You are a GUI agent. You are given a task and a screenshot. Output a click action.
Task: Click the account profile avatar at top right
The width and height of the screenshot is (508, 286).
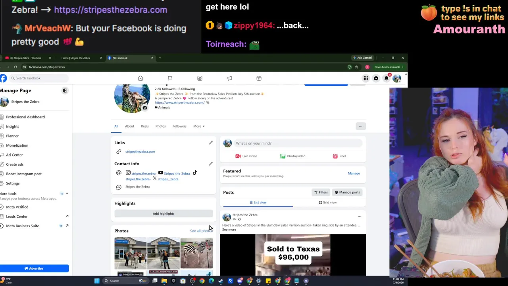pyautogui.click(x=396, y=78)
